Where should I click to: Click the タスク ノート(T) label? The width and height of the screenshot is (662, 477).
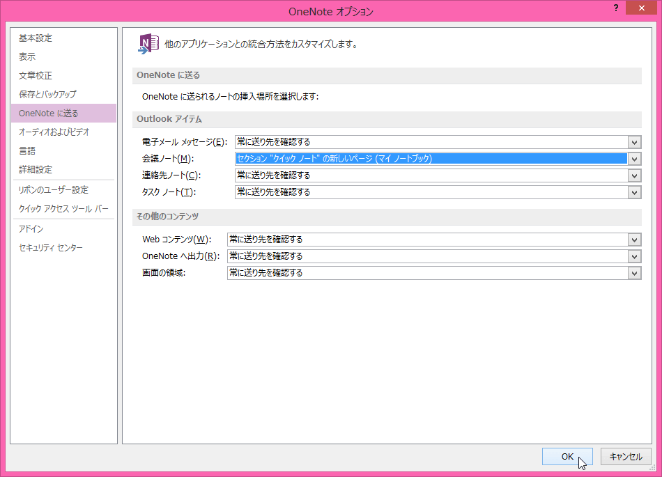(169, 192)
